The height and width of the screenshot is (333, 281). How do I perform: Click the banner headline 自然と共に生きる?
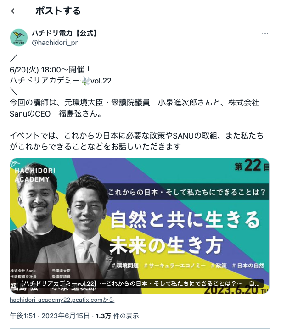coord(185,220)
